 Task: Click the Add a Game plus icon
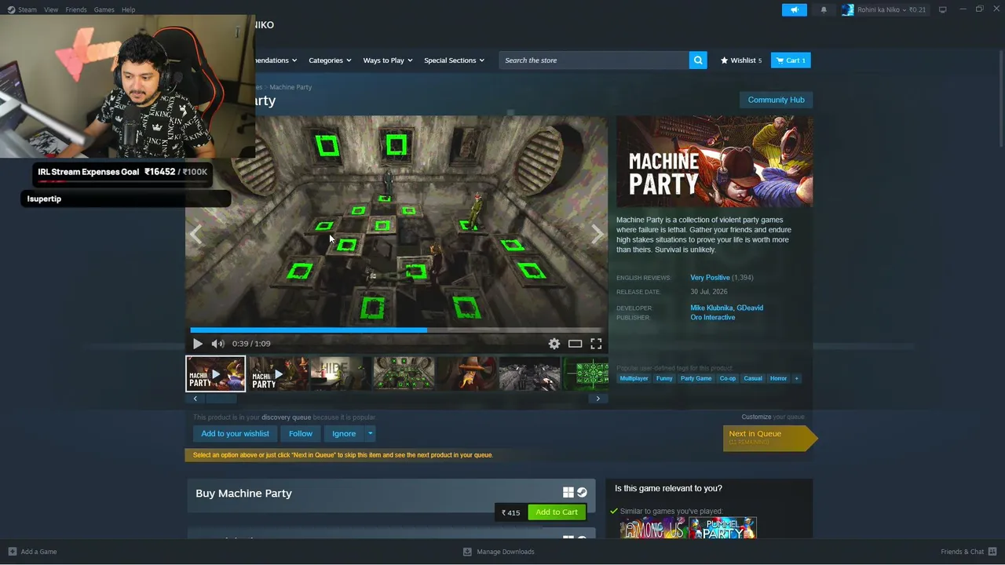(12, 552)
